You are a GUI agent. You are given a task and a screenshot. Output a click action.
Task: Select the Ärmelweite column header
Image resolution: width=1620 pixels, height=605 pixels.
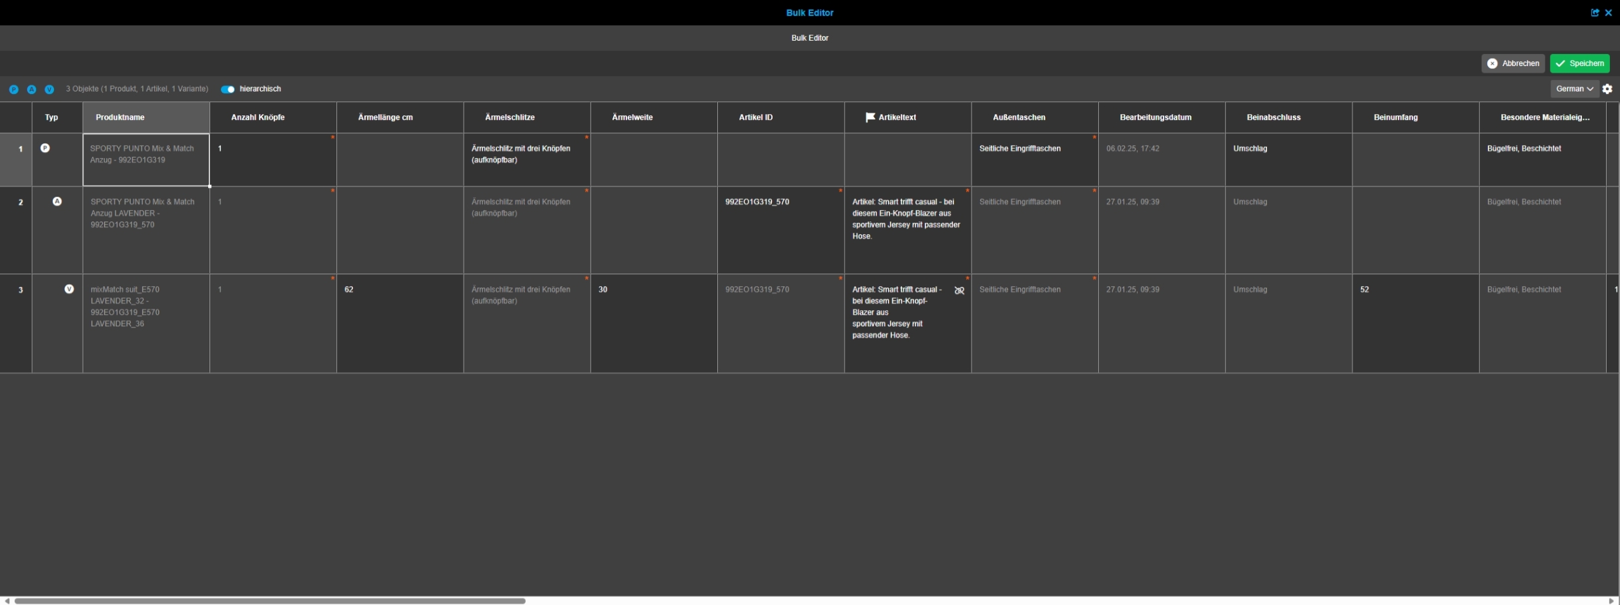coord(654,117)
